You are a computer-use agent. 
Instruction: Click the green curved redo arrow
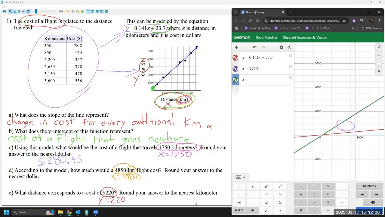click(78, 11)
